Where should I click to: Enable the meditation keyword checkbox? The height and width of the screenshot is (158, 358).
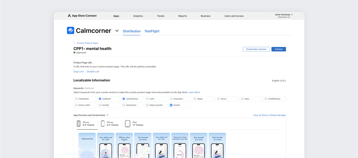[x=76, y=99]
